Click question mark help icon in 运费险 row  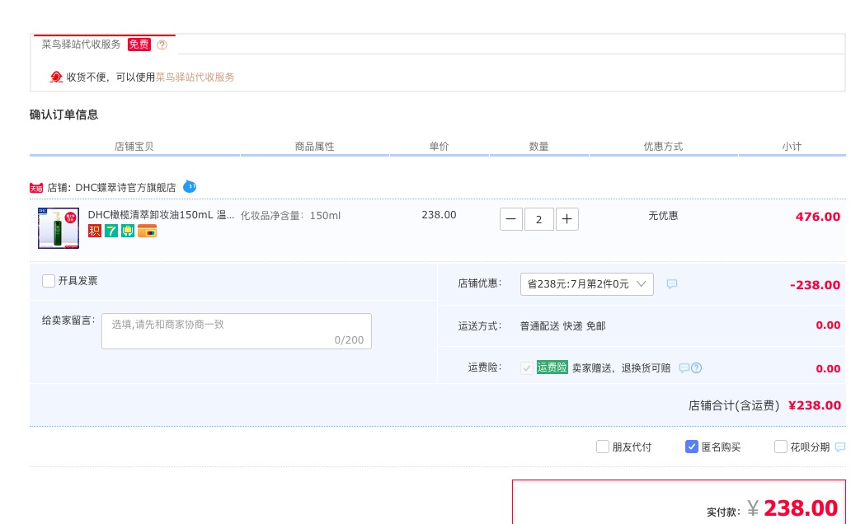click(696, 367)
